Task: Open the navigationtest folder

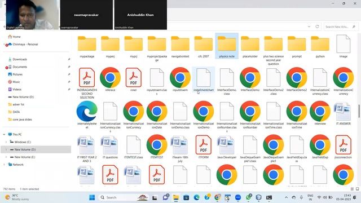Action: coord(180,46)
